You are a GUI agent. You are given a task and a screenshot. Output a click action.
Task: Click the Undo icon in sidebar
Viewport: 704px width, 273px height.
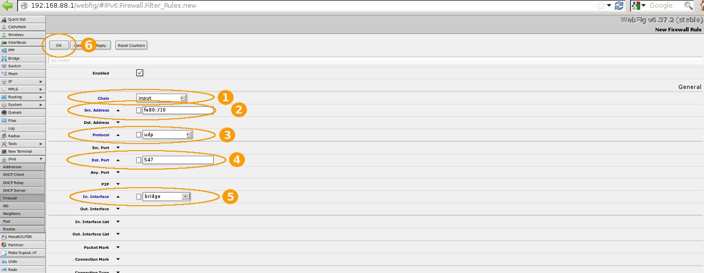click(x=4, y=261)
